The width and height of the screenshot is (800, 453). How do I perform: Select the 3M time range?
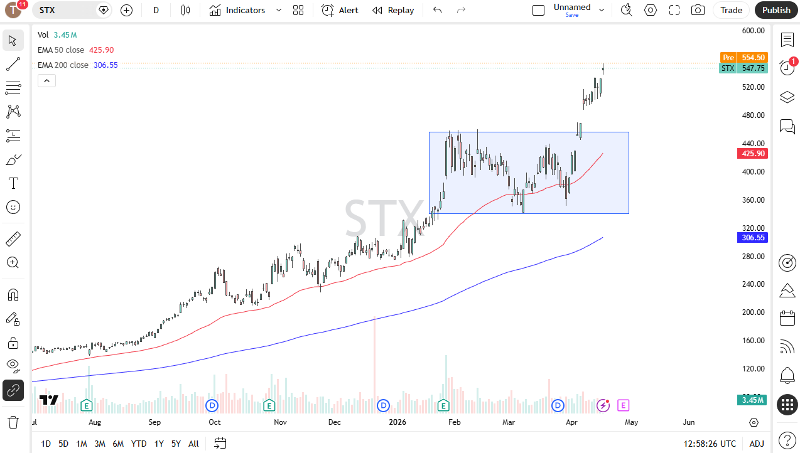click(x=100, y=444)
